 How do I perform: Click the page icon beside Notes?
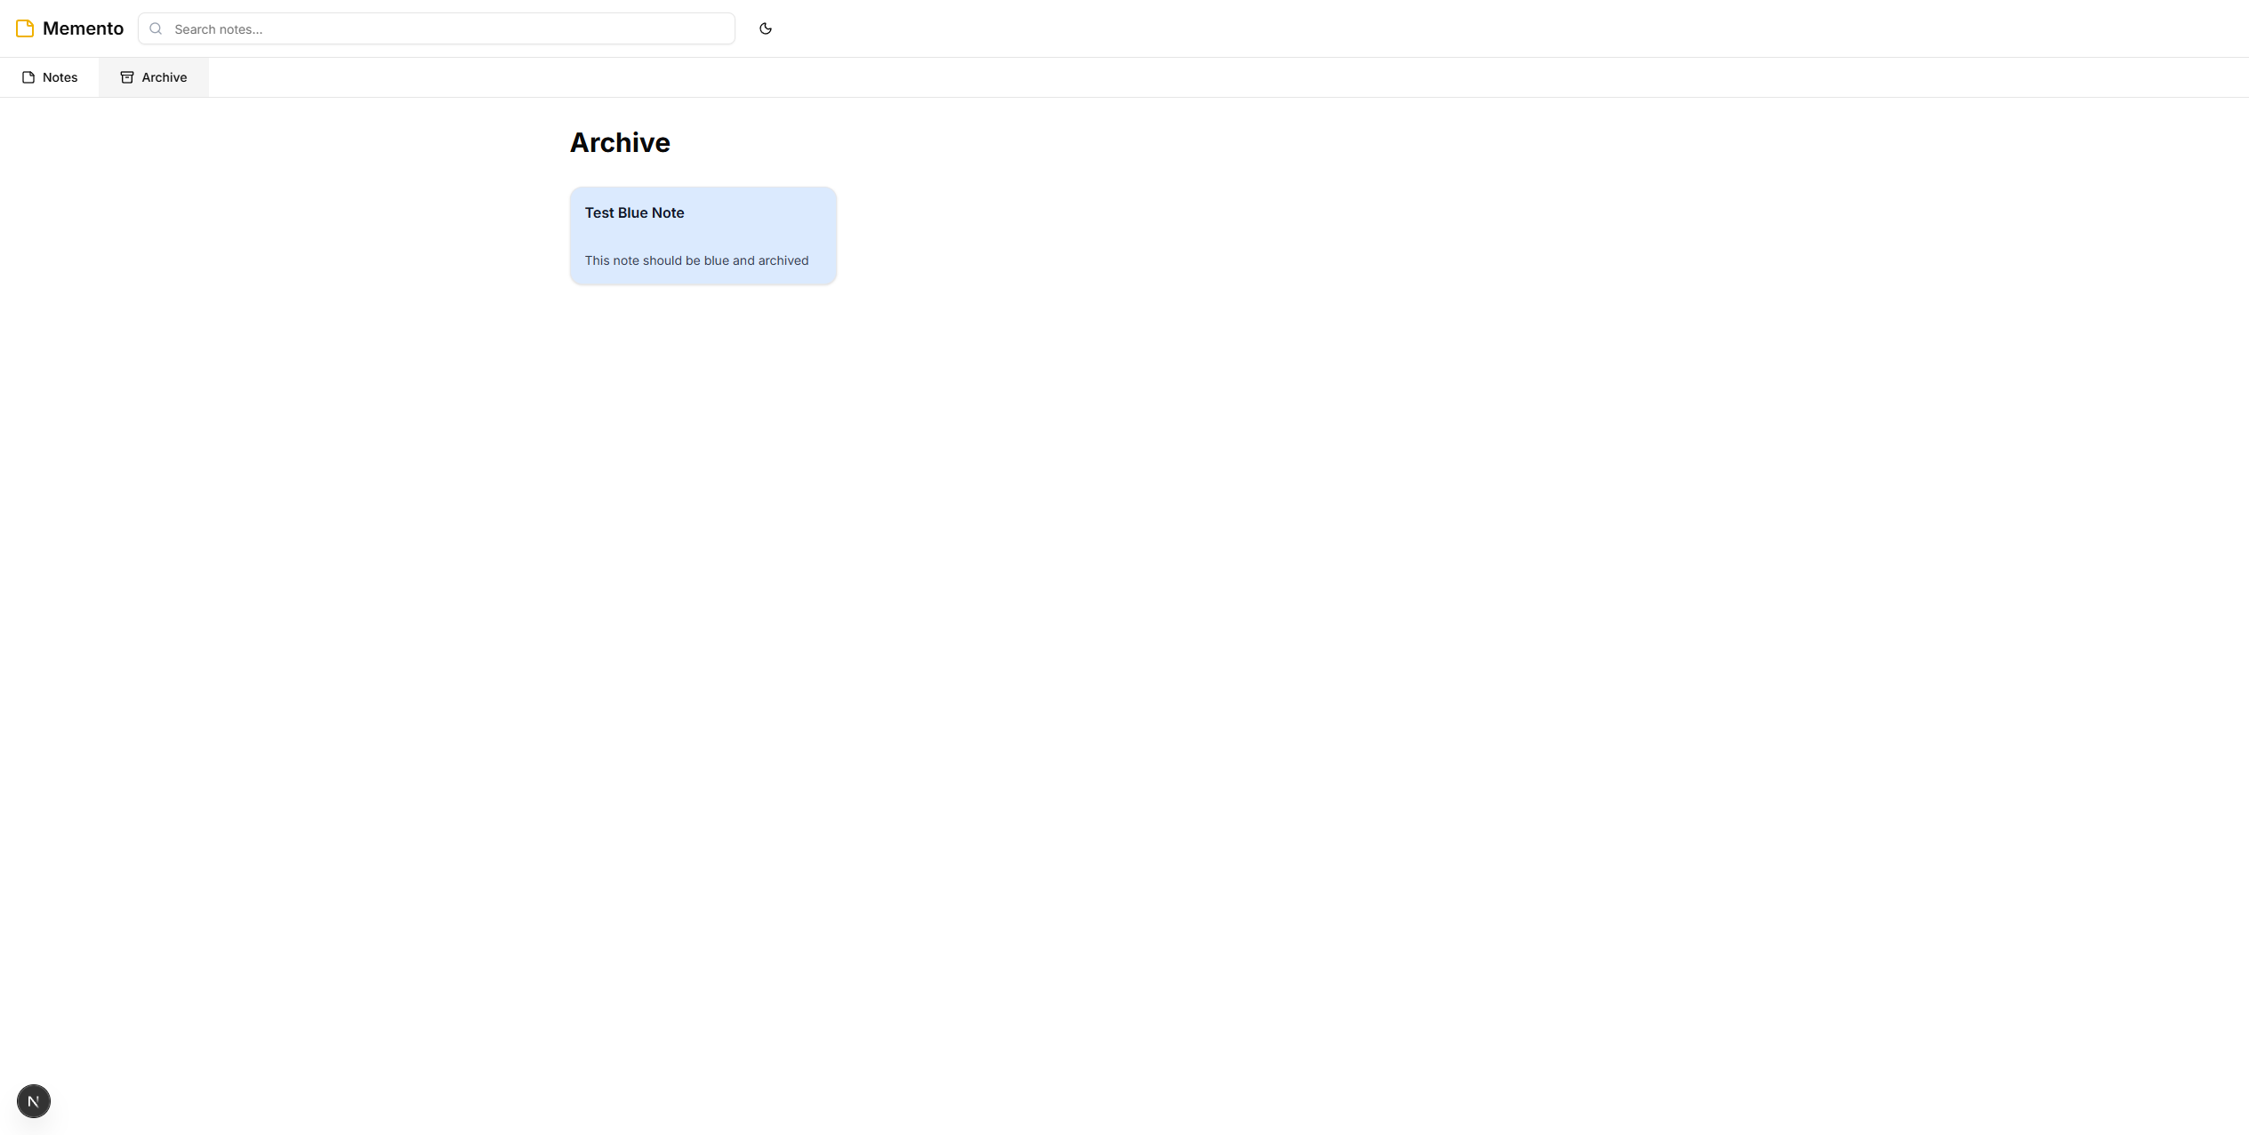tap(28, 77)
